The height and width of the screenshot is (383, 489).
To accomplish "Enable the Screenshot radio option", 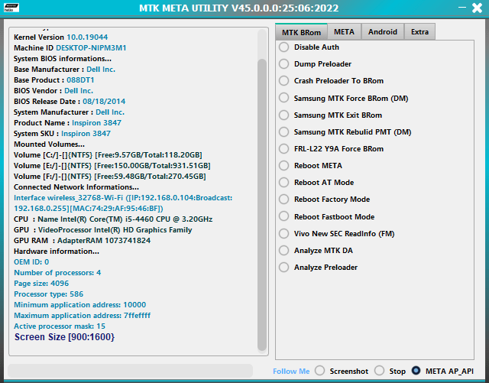I will [342, 371].
